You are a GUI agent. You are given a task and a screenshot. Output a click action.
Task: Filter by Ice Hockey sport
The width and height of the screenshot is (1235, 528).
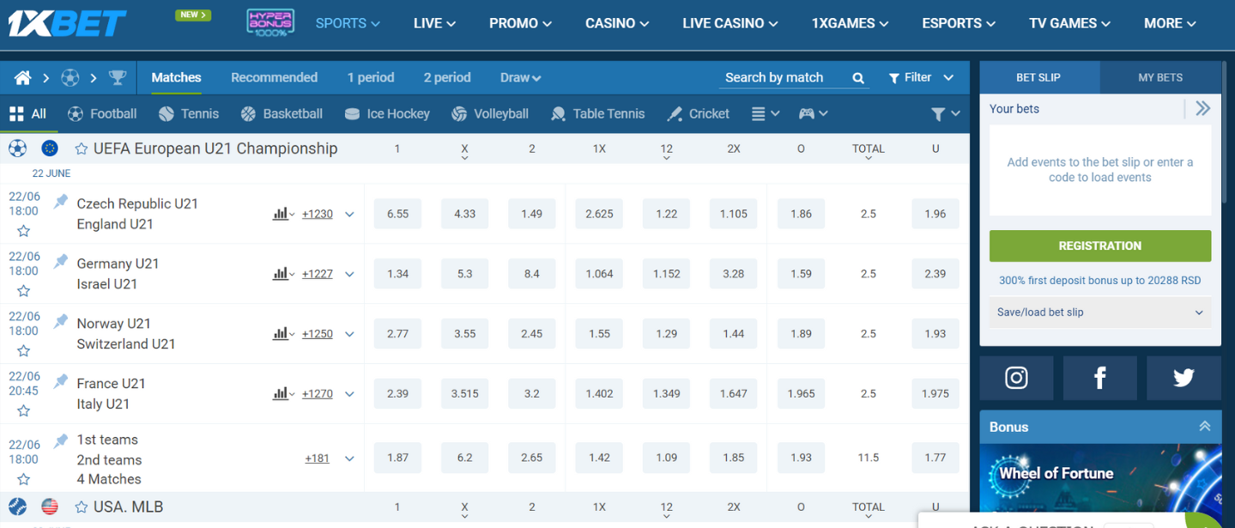click(x=387, y=113)
